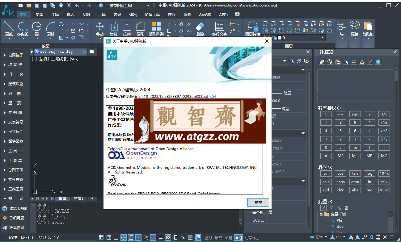The height and width of the screenshot is (242, 401).
Task: Expand the 轴网柱子 sidebar group
Action: [x=15, y=55]
